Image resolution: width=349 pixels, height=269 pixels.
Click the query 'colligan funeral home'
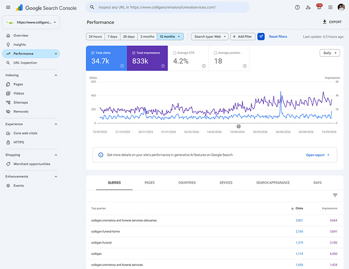[106, 232]
